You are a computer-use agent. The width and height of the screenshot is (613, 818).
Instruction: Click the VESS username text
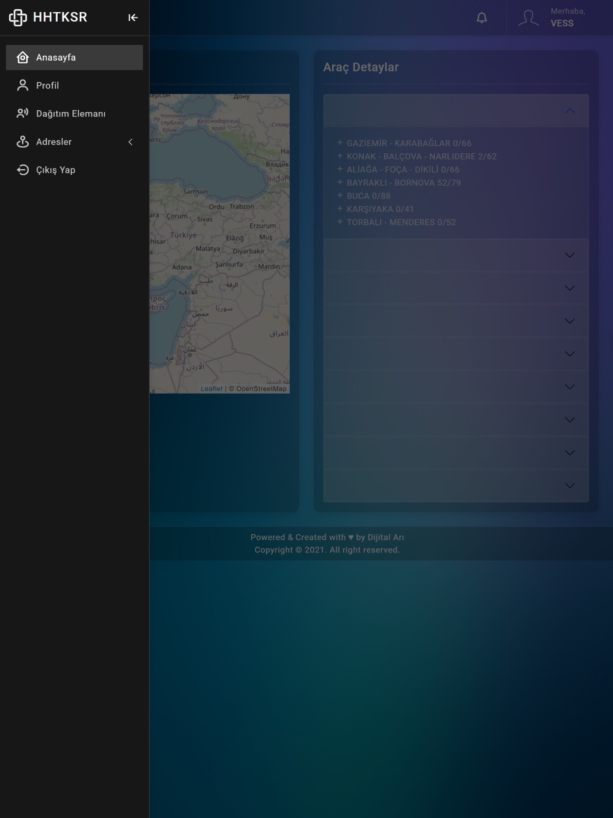tap(562, 23)
